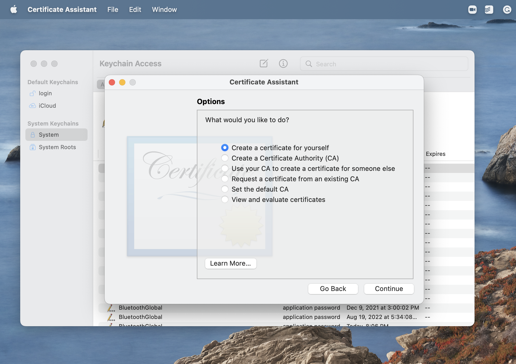Click the info icon in Keychain Access toolbar
The image size is (516, 364).
[283, 63]
